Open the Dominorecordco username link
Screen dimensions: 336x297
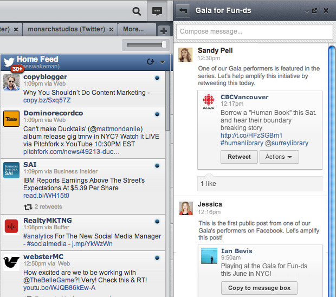(x=53, y=113)
